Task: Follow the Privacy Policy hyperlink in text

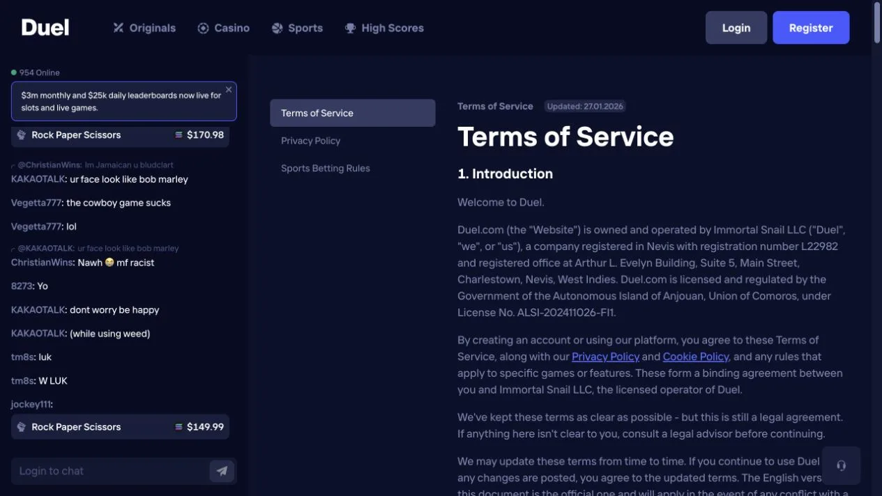Action: coord(605,357)
